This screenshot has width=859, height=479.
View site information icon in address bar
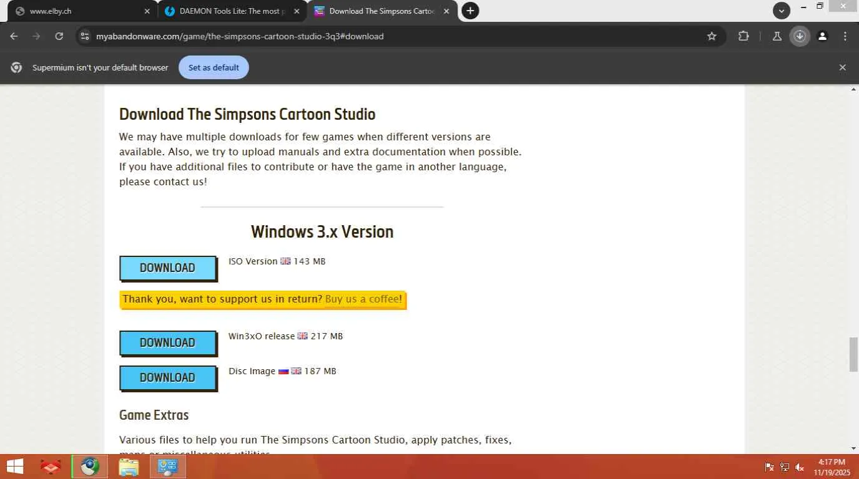point(85,36)
